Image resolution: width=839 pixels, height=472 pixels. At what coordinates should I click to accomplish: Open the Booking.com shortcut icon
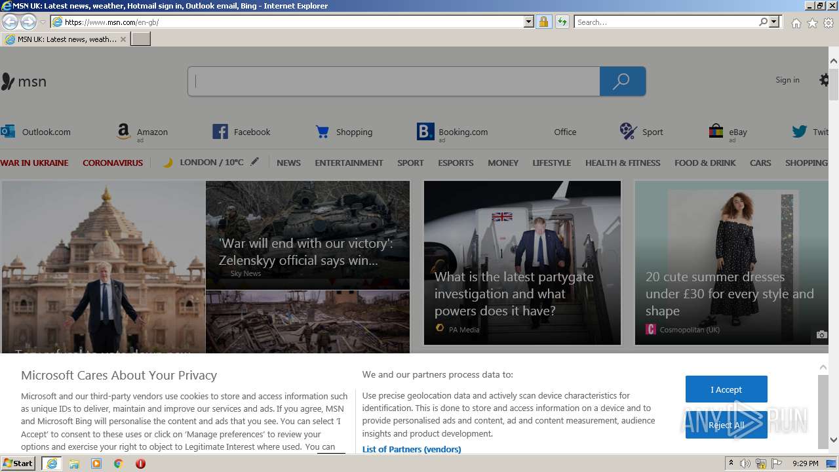[x=425, y=132]
